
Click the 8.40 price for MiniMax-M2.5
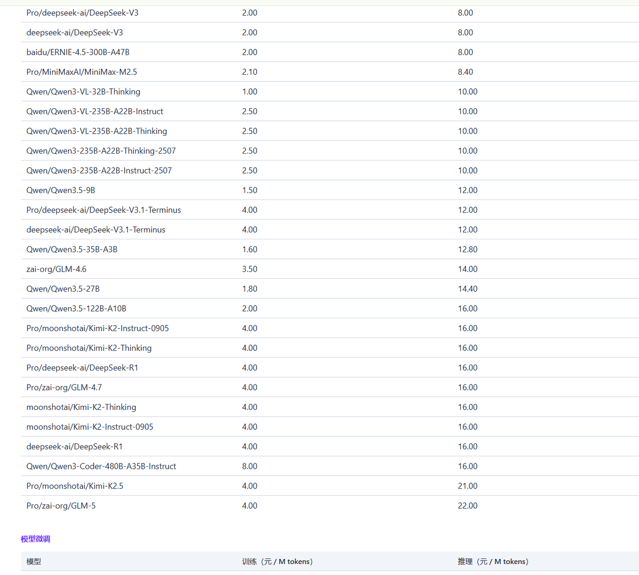(465, 72)
